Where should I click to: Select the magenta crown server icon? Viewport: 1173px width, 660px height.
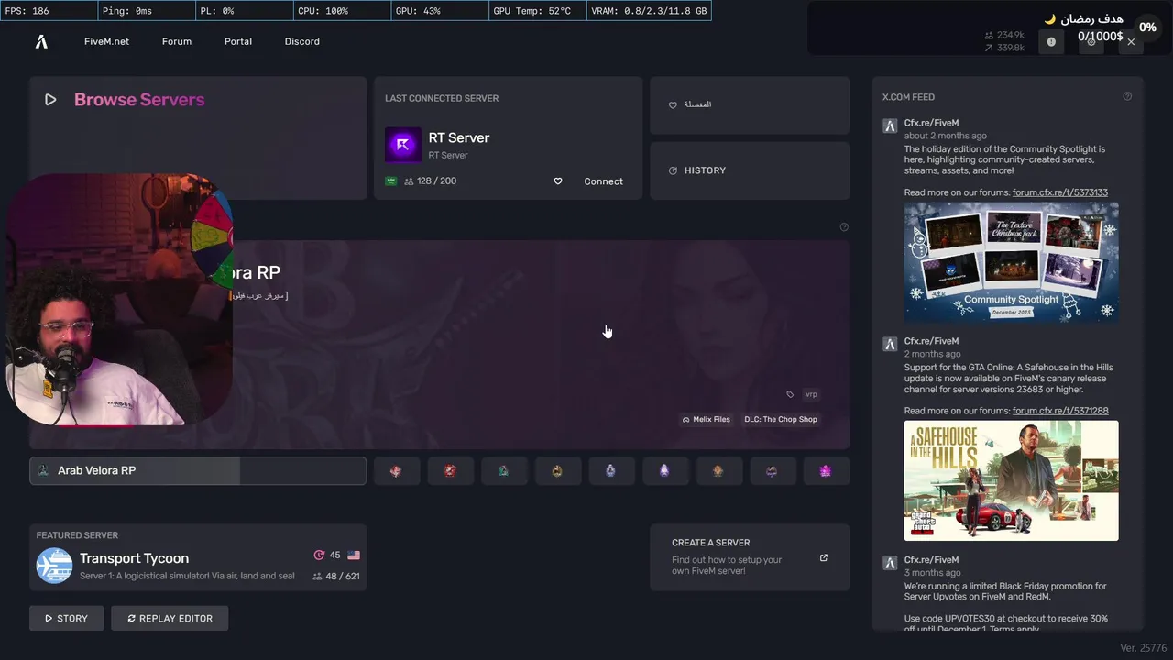[x=826, y=470]
